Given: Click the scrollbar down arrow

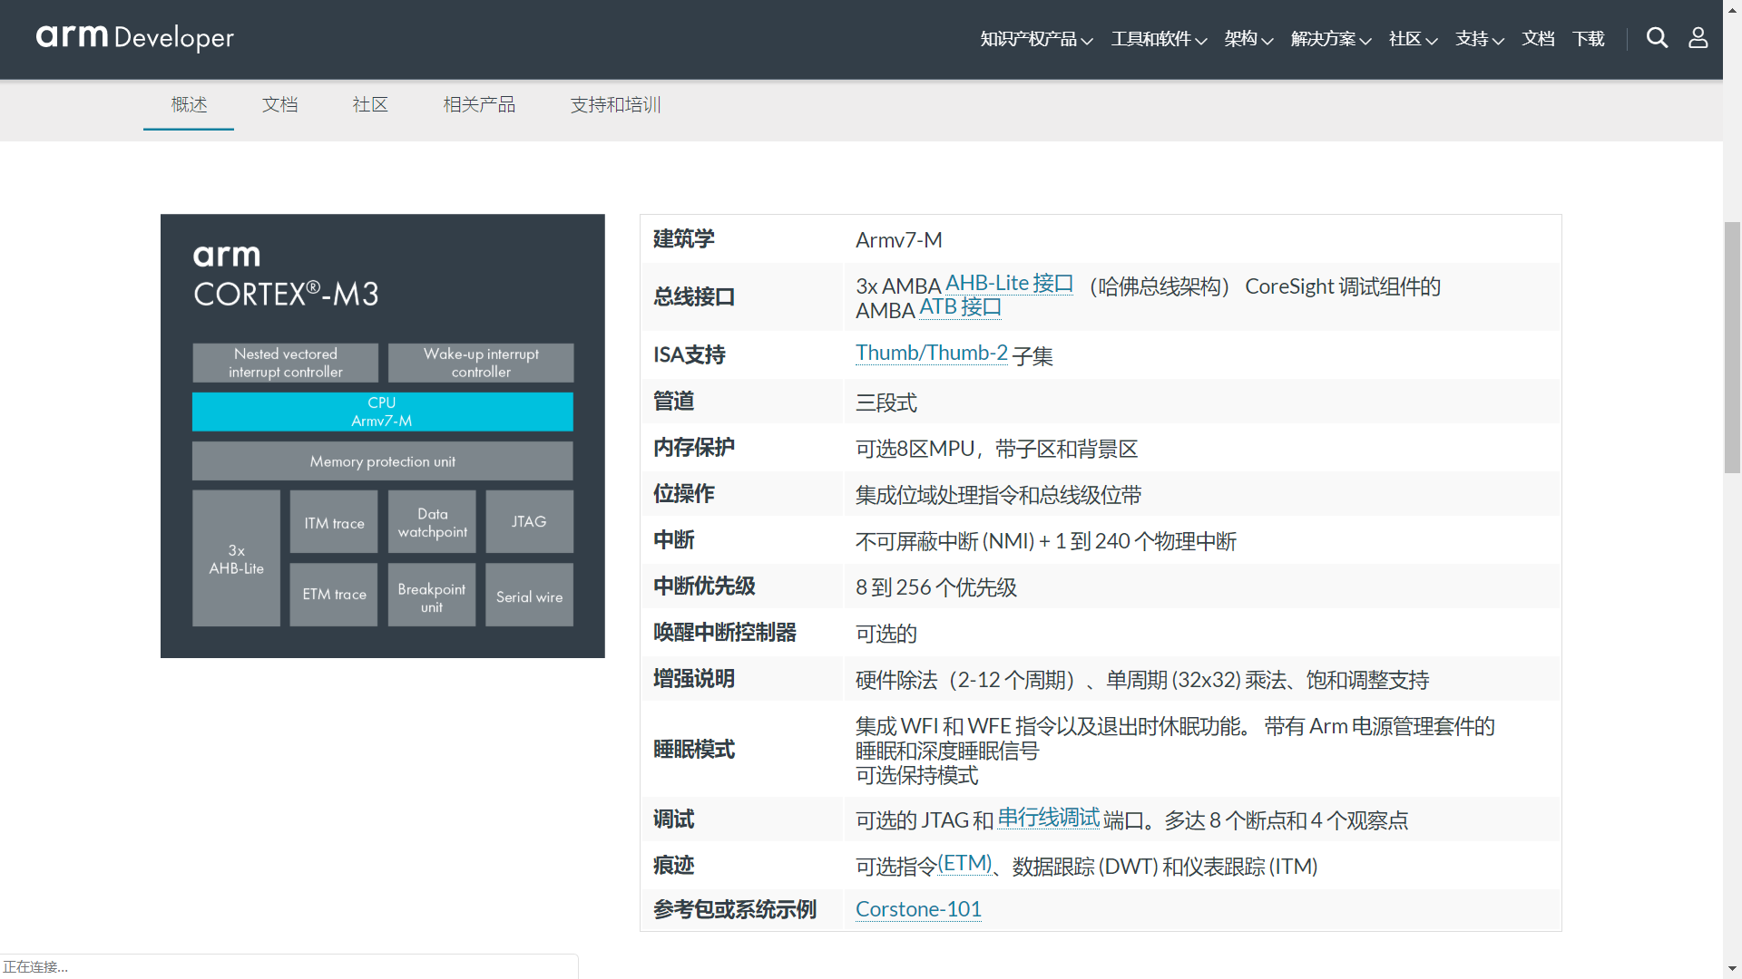Looking at the screenshot, I should tap(1732, 969).
